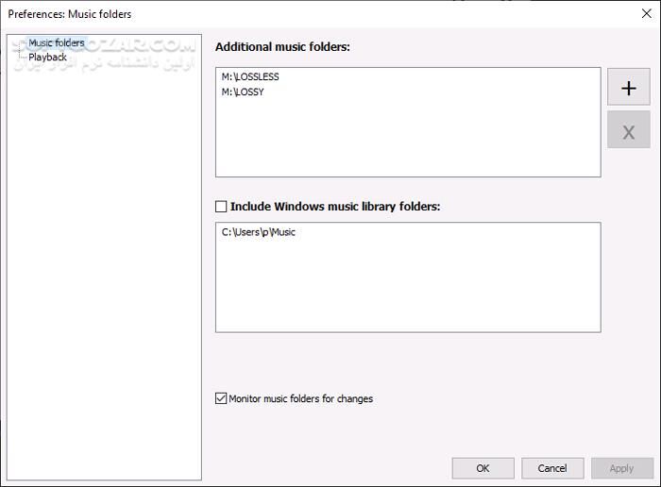This screenshot has width=661, height=487.
Task: Click empty area of the left tree panel
Action: point(102,283)
